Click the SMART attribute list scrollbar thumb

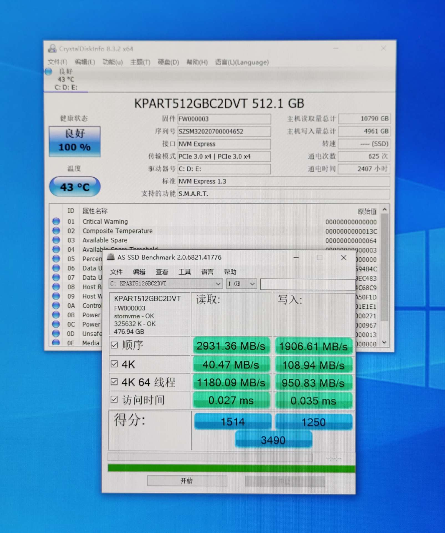point(384,267)
